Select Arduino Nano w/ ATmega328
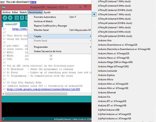Viewport: 156px width, 122px height. (114, 53)
